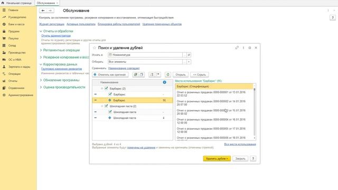The image size is (338, 190).
Task: Select retail sales report 0000-000001 row
Action: point(214,94)
